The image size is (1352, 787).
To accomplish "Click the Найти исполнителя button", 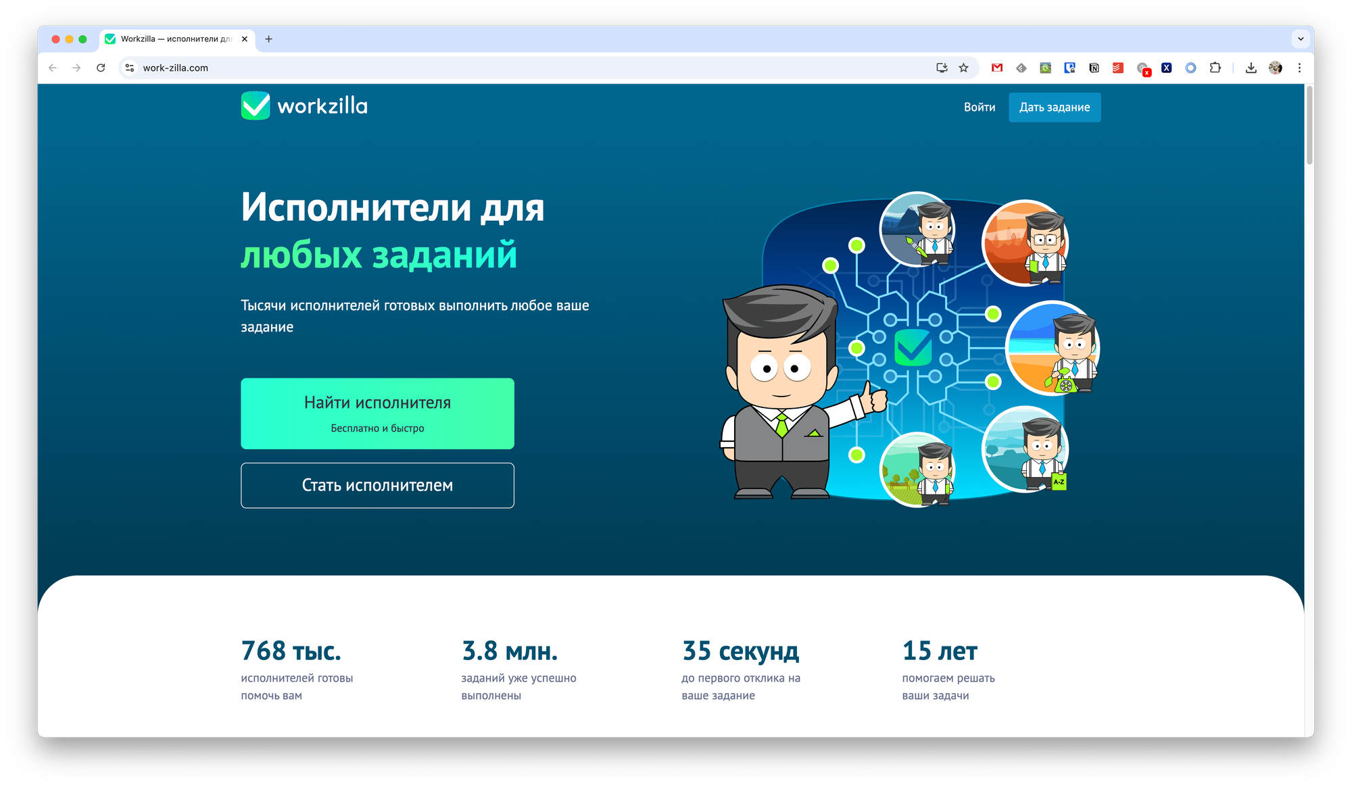I will click(x=377, y=413).
